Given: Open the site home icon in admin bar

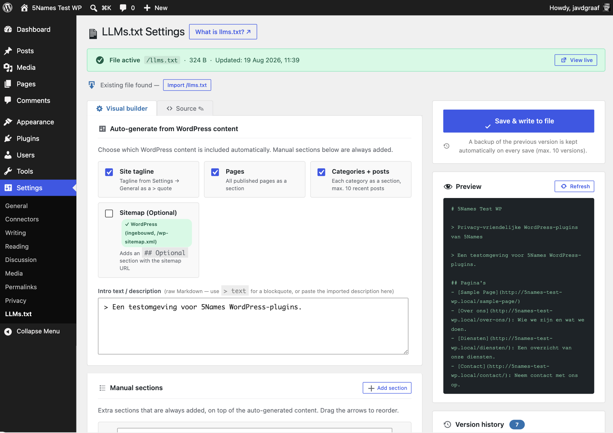Looking at the screenshot, I should pos(24,8).
